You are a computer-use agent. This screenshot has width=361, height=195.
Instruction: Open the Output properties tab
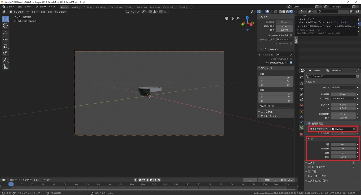click(x=301, y=89)
